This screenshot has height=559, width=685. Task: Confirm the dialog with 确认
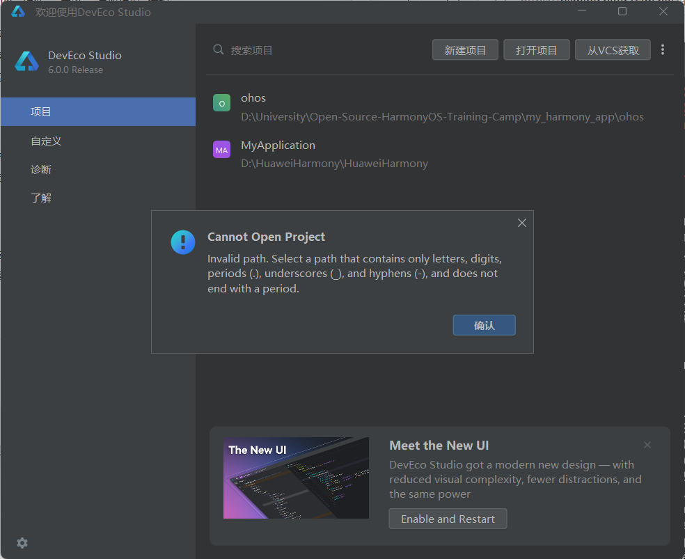tap(484, 325)
